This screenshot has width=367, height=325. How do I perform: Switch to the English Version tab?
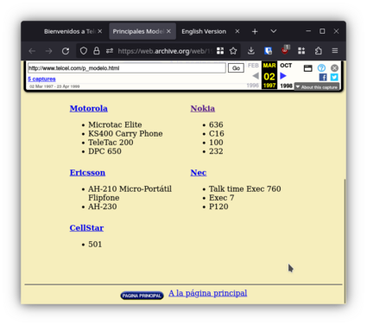[204, 31]
